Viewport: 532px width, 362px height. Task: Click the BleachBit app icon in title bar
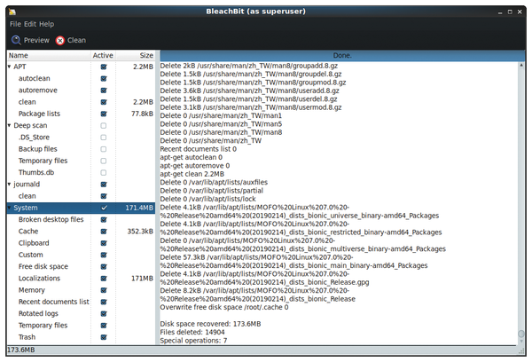point(12,12)
